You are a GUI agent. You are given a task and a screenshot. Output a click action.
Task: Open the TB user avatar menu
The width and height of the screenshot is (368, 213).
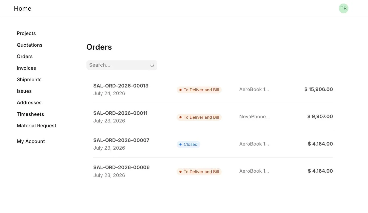point(343,8)
